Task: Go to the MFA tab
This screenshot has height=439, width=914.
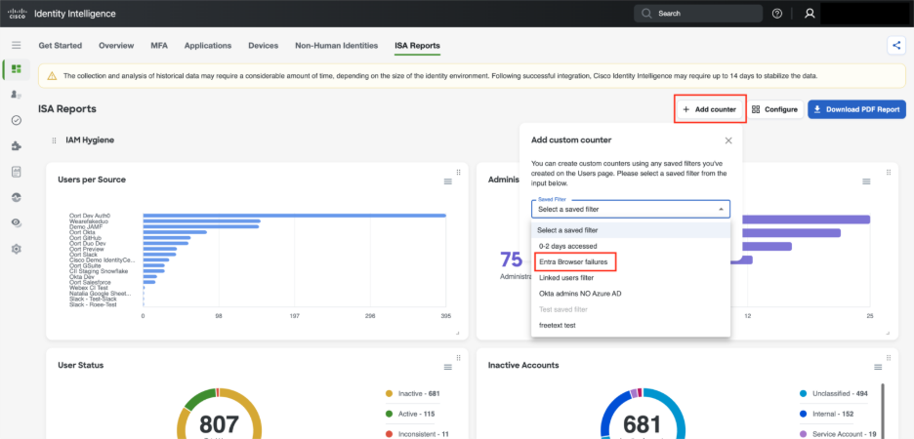Action: [x=159, y=46]
